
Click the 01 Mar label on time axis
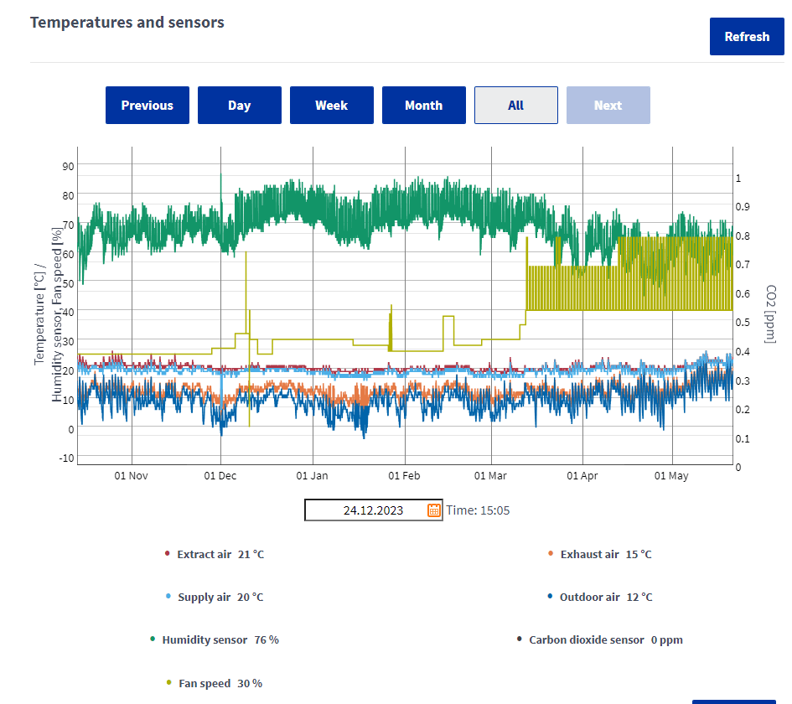(491, 476)
